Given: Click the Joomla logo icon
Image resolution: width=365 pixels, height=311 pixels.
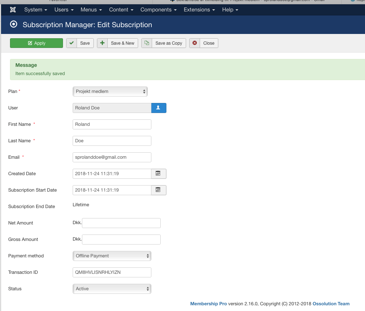Looking at the screenshot, I should pos(13,10).
